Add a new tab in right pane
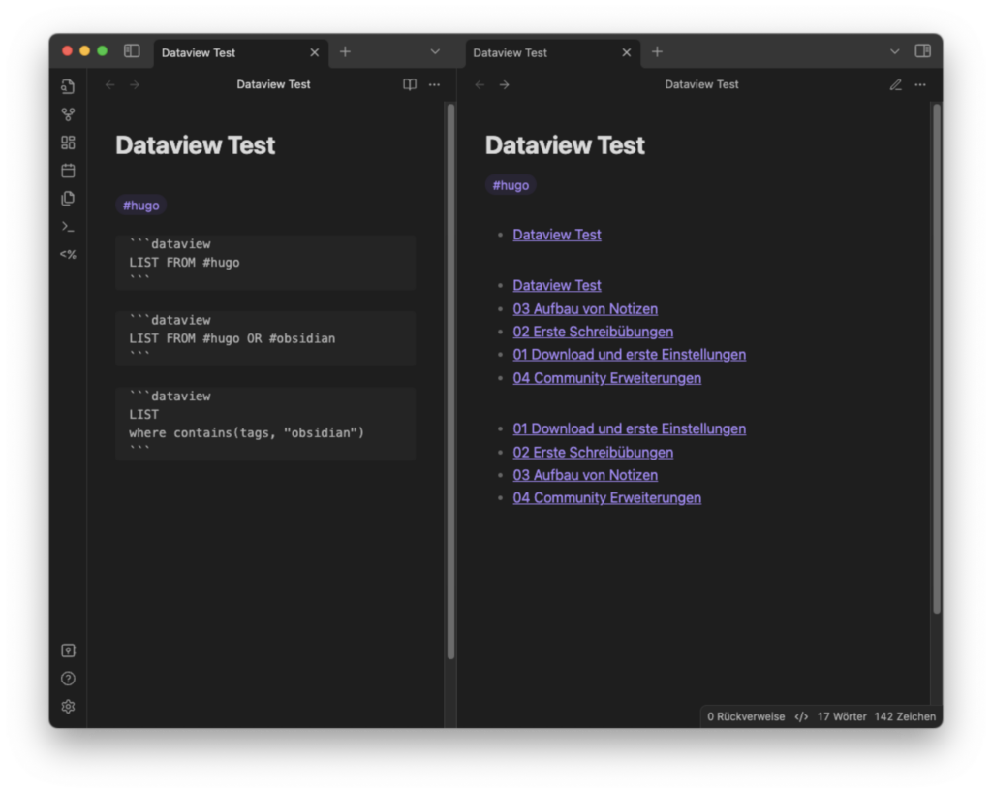Screen dimensions: 992x793 click(658, 52)
